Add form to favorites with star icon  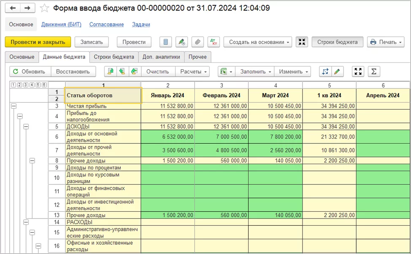pyautogui.click(x=44, y=8)
